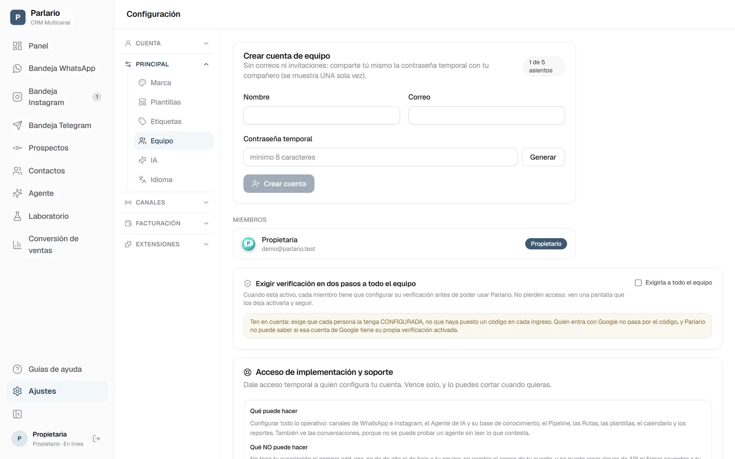735x459 pixels.
Task: Open the Guías de ayuda help icon
Action: (17, 369)
